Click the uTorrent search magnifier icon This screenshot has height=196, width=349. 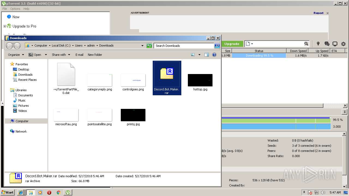306,44
